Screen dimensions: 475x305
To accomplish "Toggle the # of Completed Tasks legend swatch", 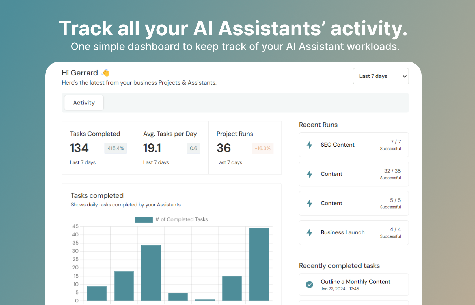I will pyautogui.click(x=144, y=220).
